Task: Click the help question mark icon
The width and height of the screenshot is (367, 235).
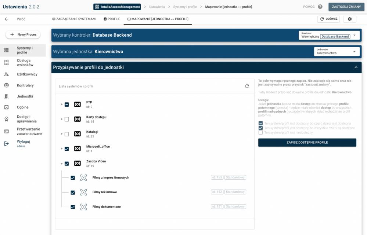Action: pos(320,7)
